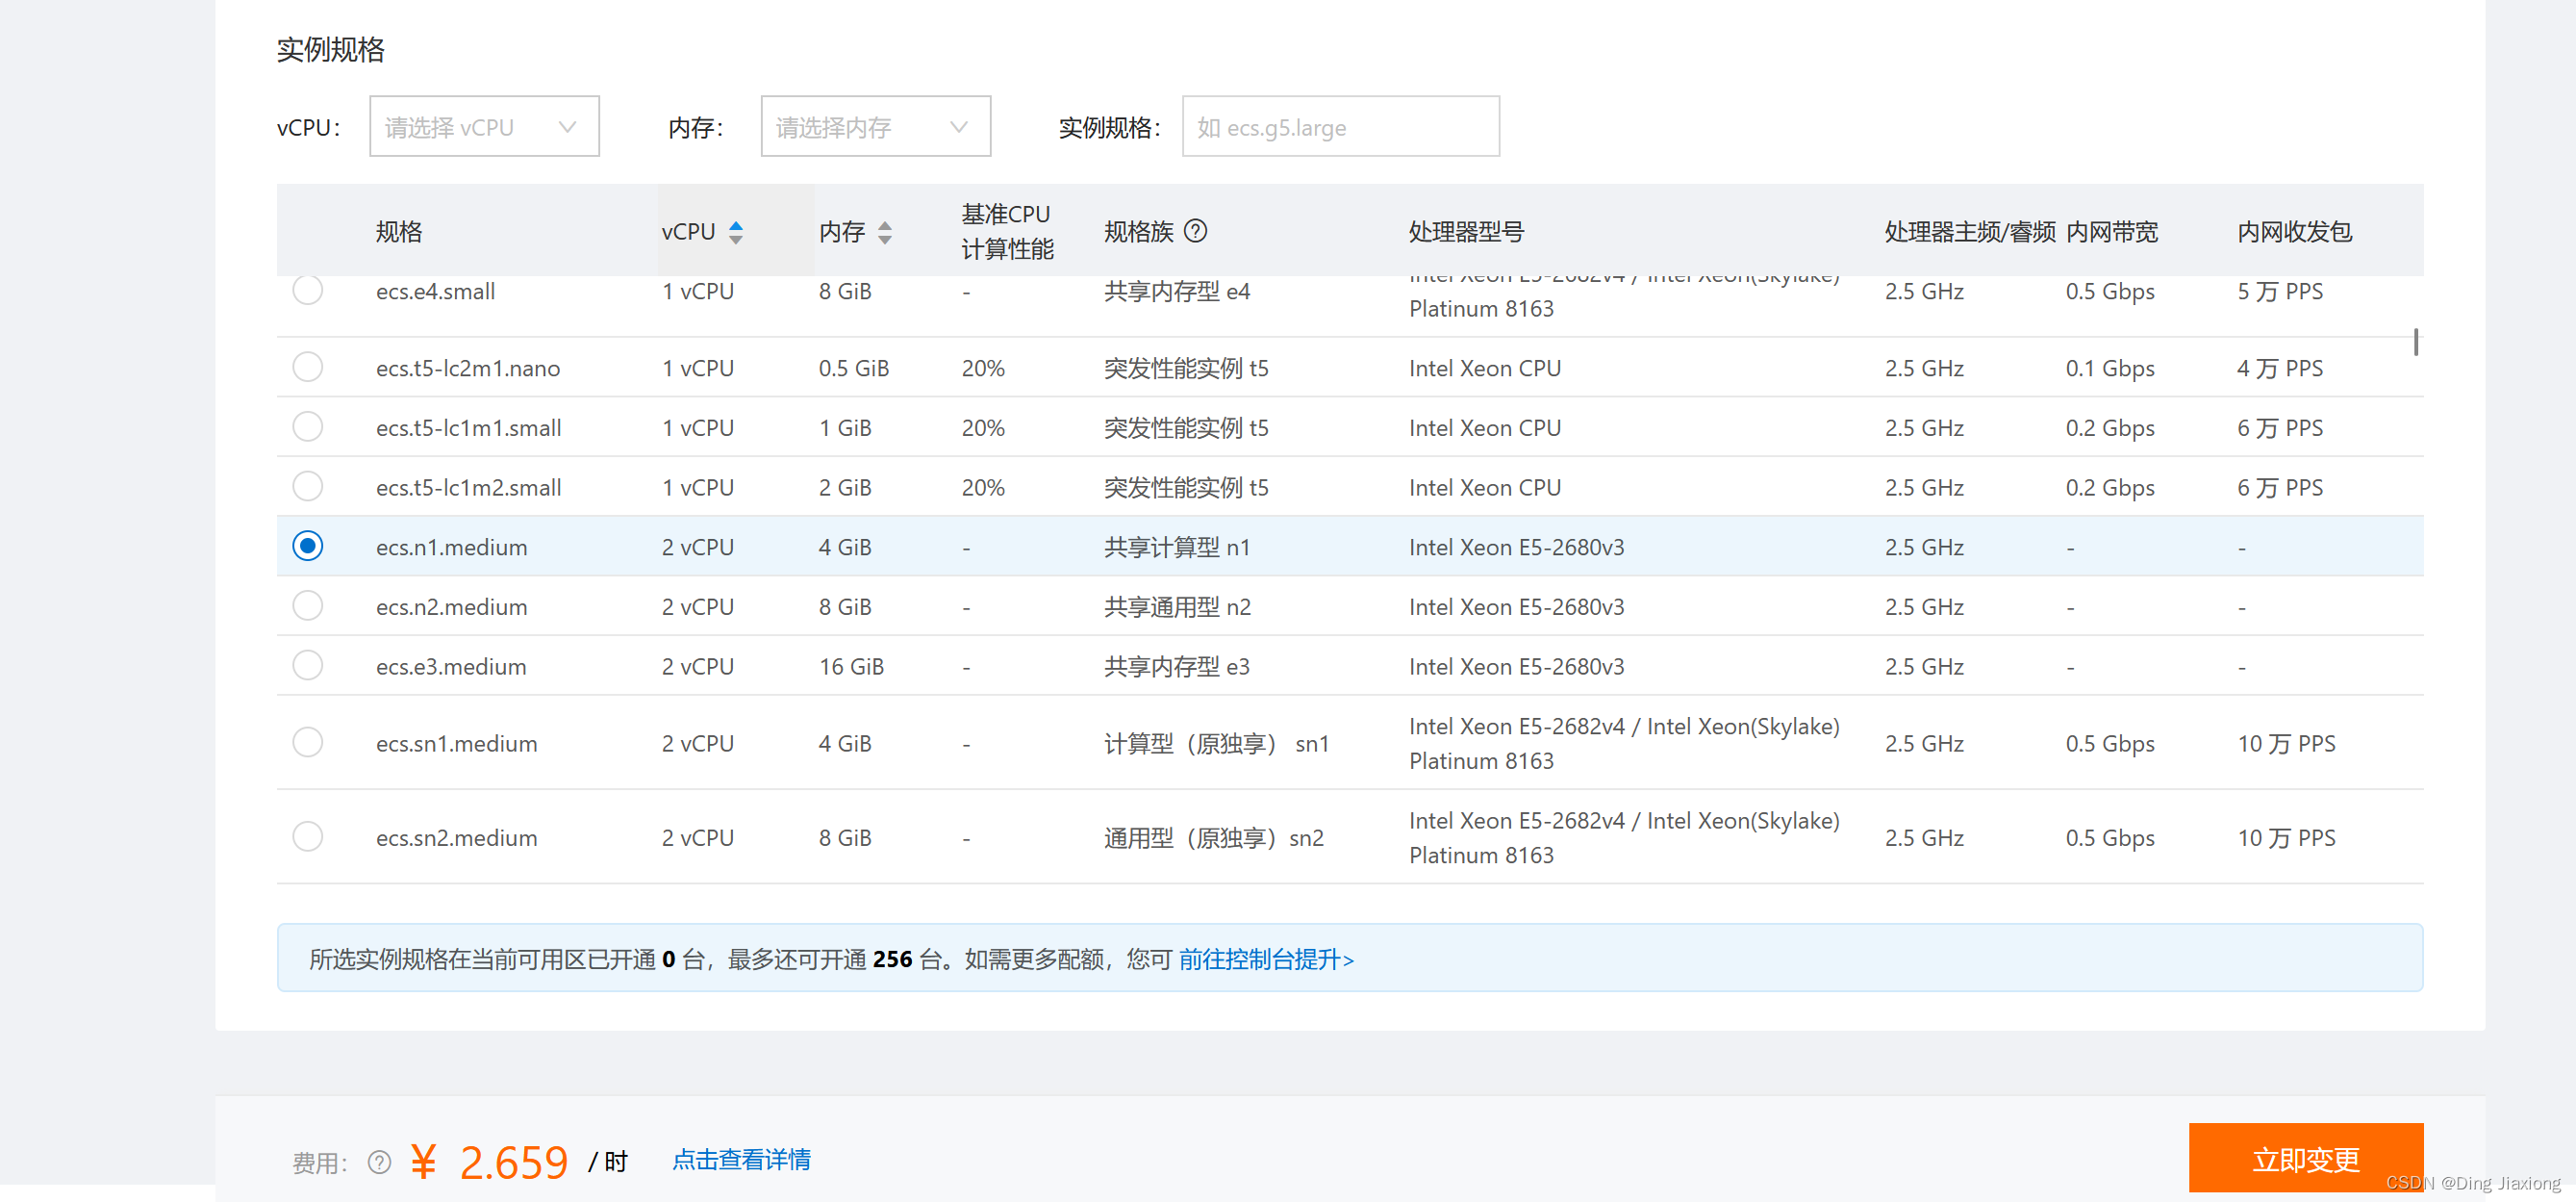Click the 通用型（原独享）sn2 family cell
The image size is (2576, 1202).
pyautogui.click(x=1214, y=837)
